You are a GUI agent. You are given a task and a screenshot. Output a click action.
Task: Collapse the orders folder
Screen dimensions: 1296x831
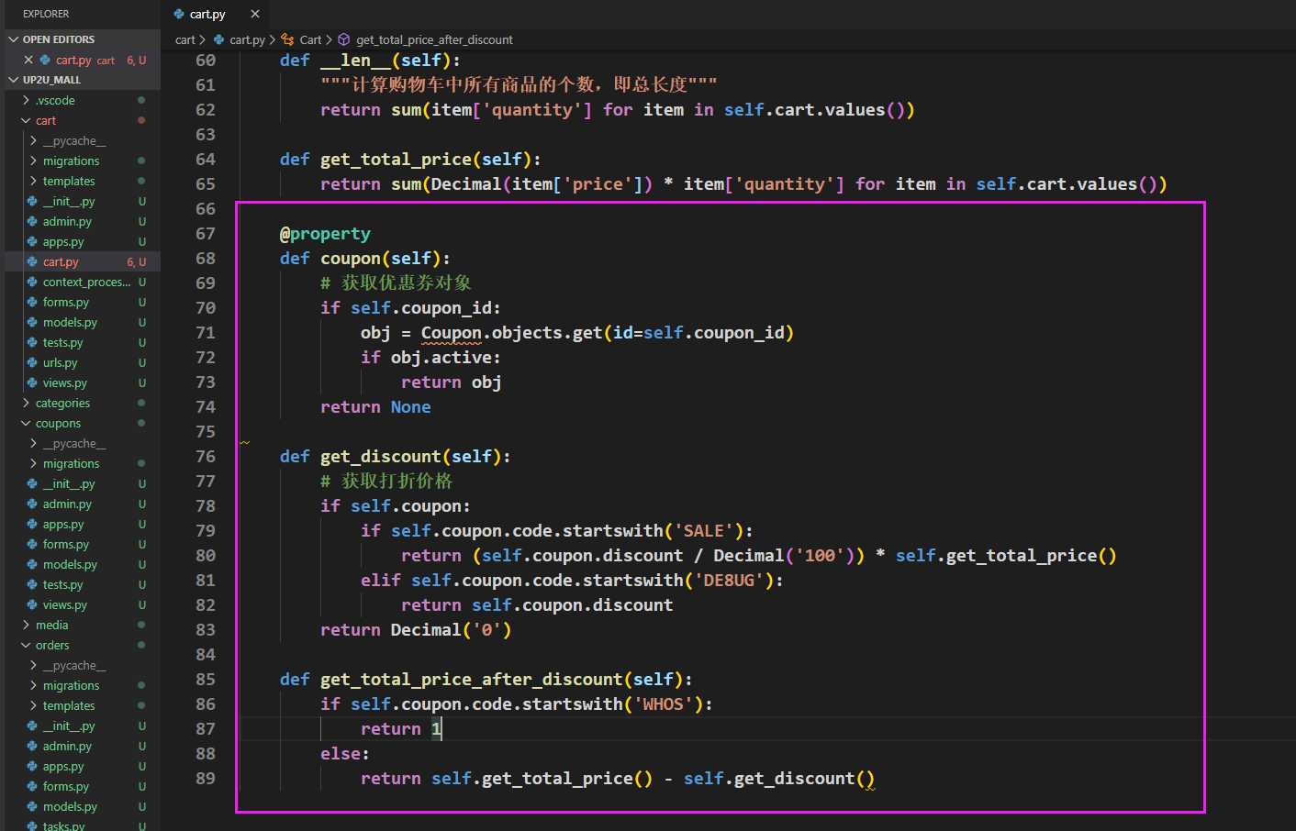click(26, 645)
